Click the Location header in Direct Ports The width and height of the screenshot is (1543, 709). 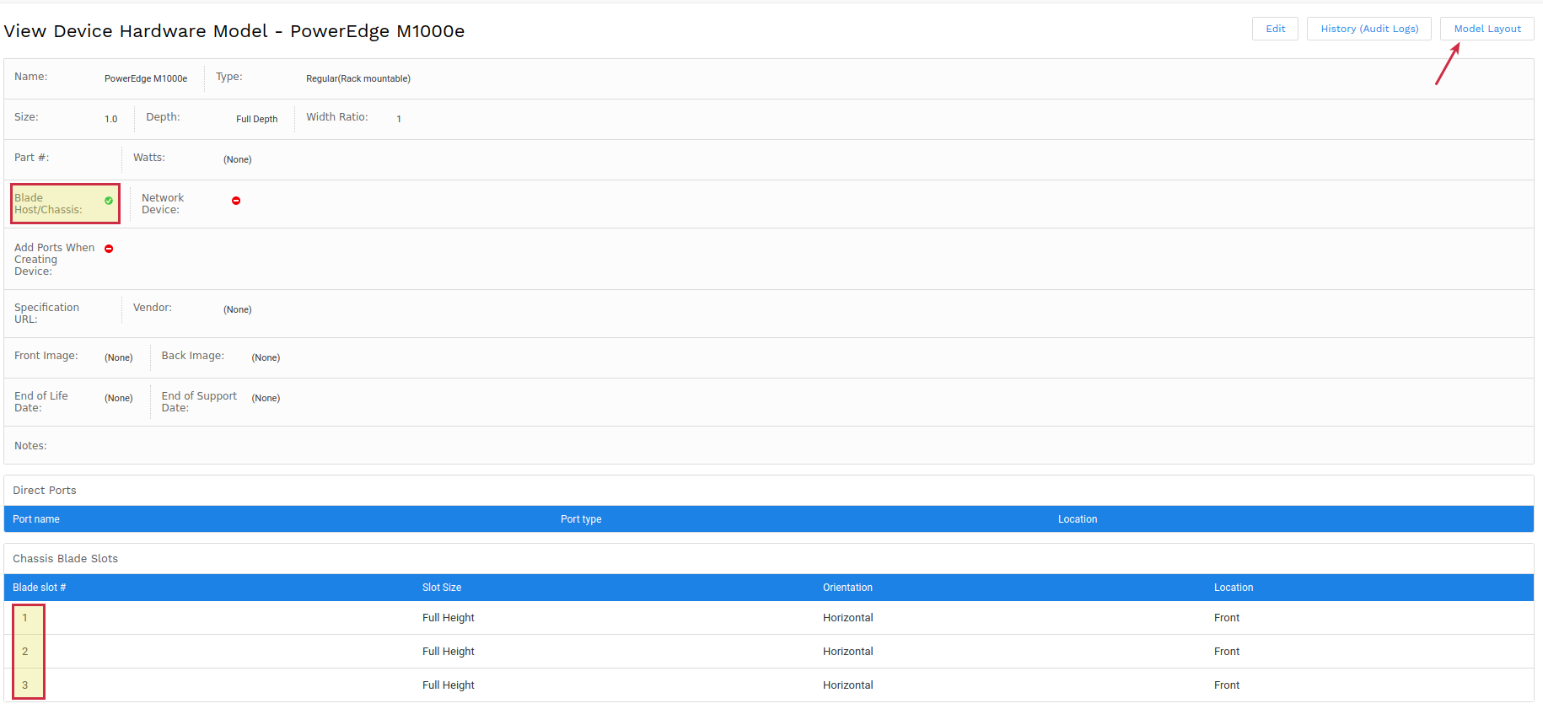click(1078, 519)
